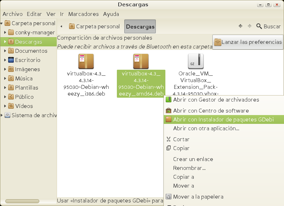Expand the conky-manager folder tree arrow
The height and width of the screenshot is (206, 284).
(x=5, y=33)
